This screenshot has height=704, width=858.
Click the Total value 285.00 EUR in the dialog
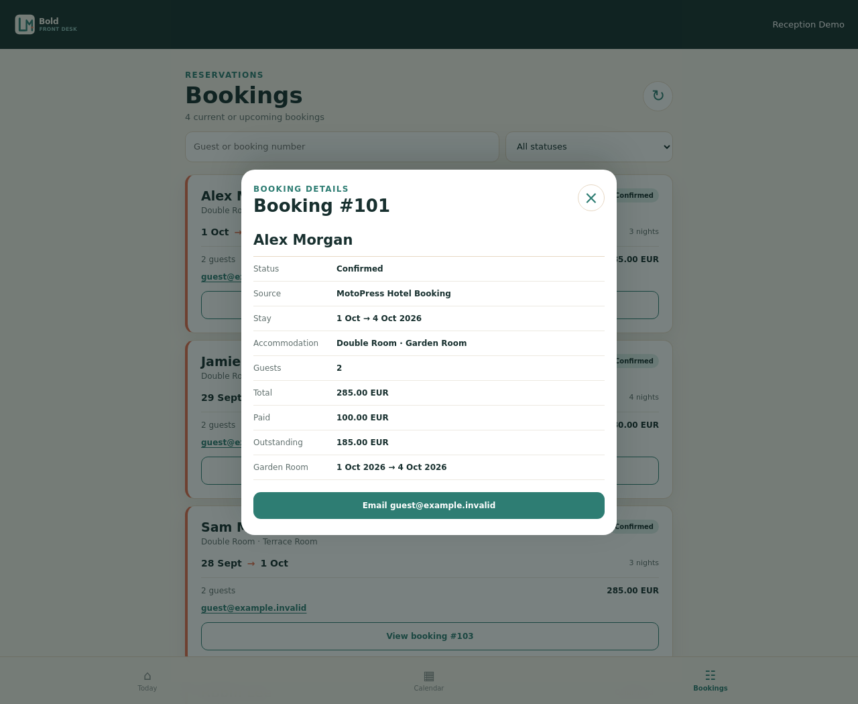coord(363,393)
